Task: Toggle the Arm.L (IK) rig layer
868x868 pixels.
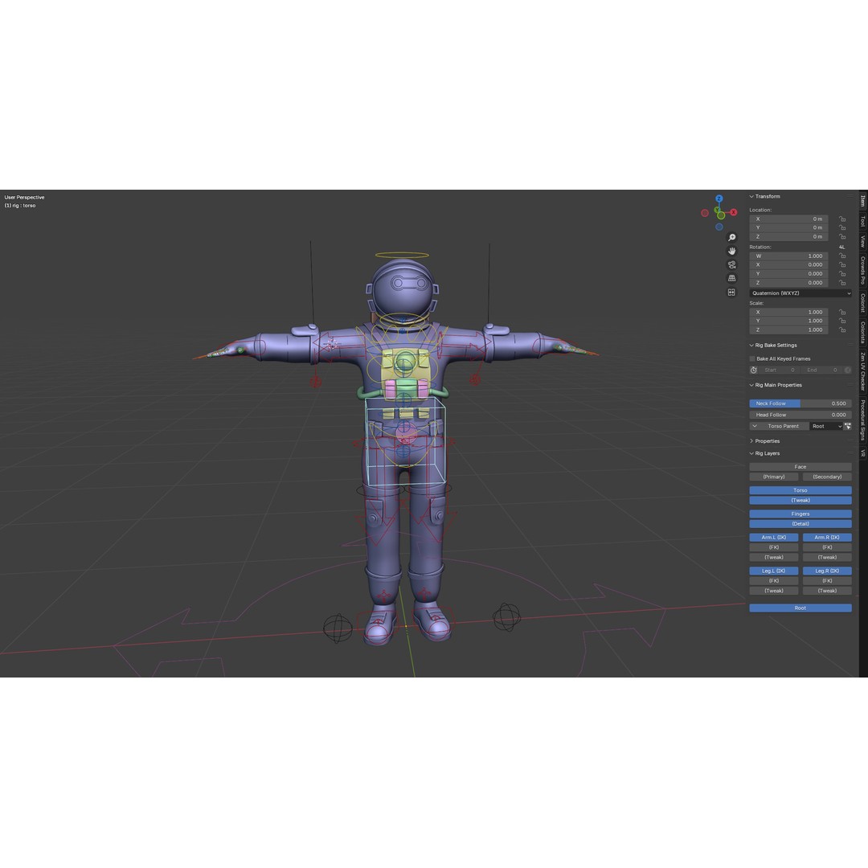Action: tap(772, 537)
